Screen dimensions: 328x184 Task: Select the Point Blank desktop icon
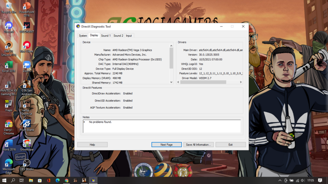point(27,126)
